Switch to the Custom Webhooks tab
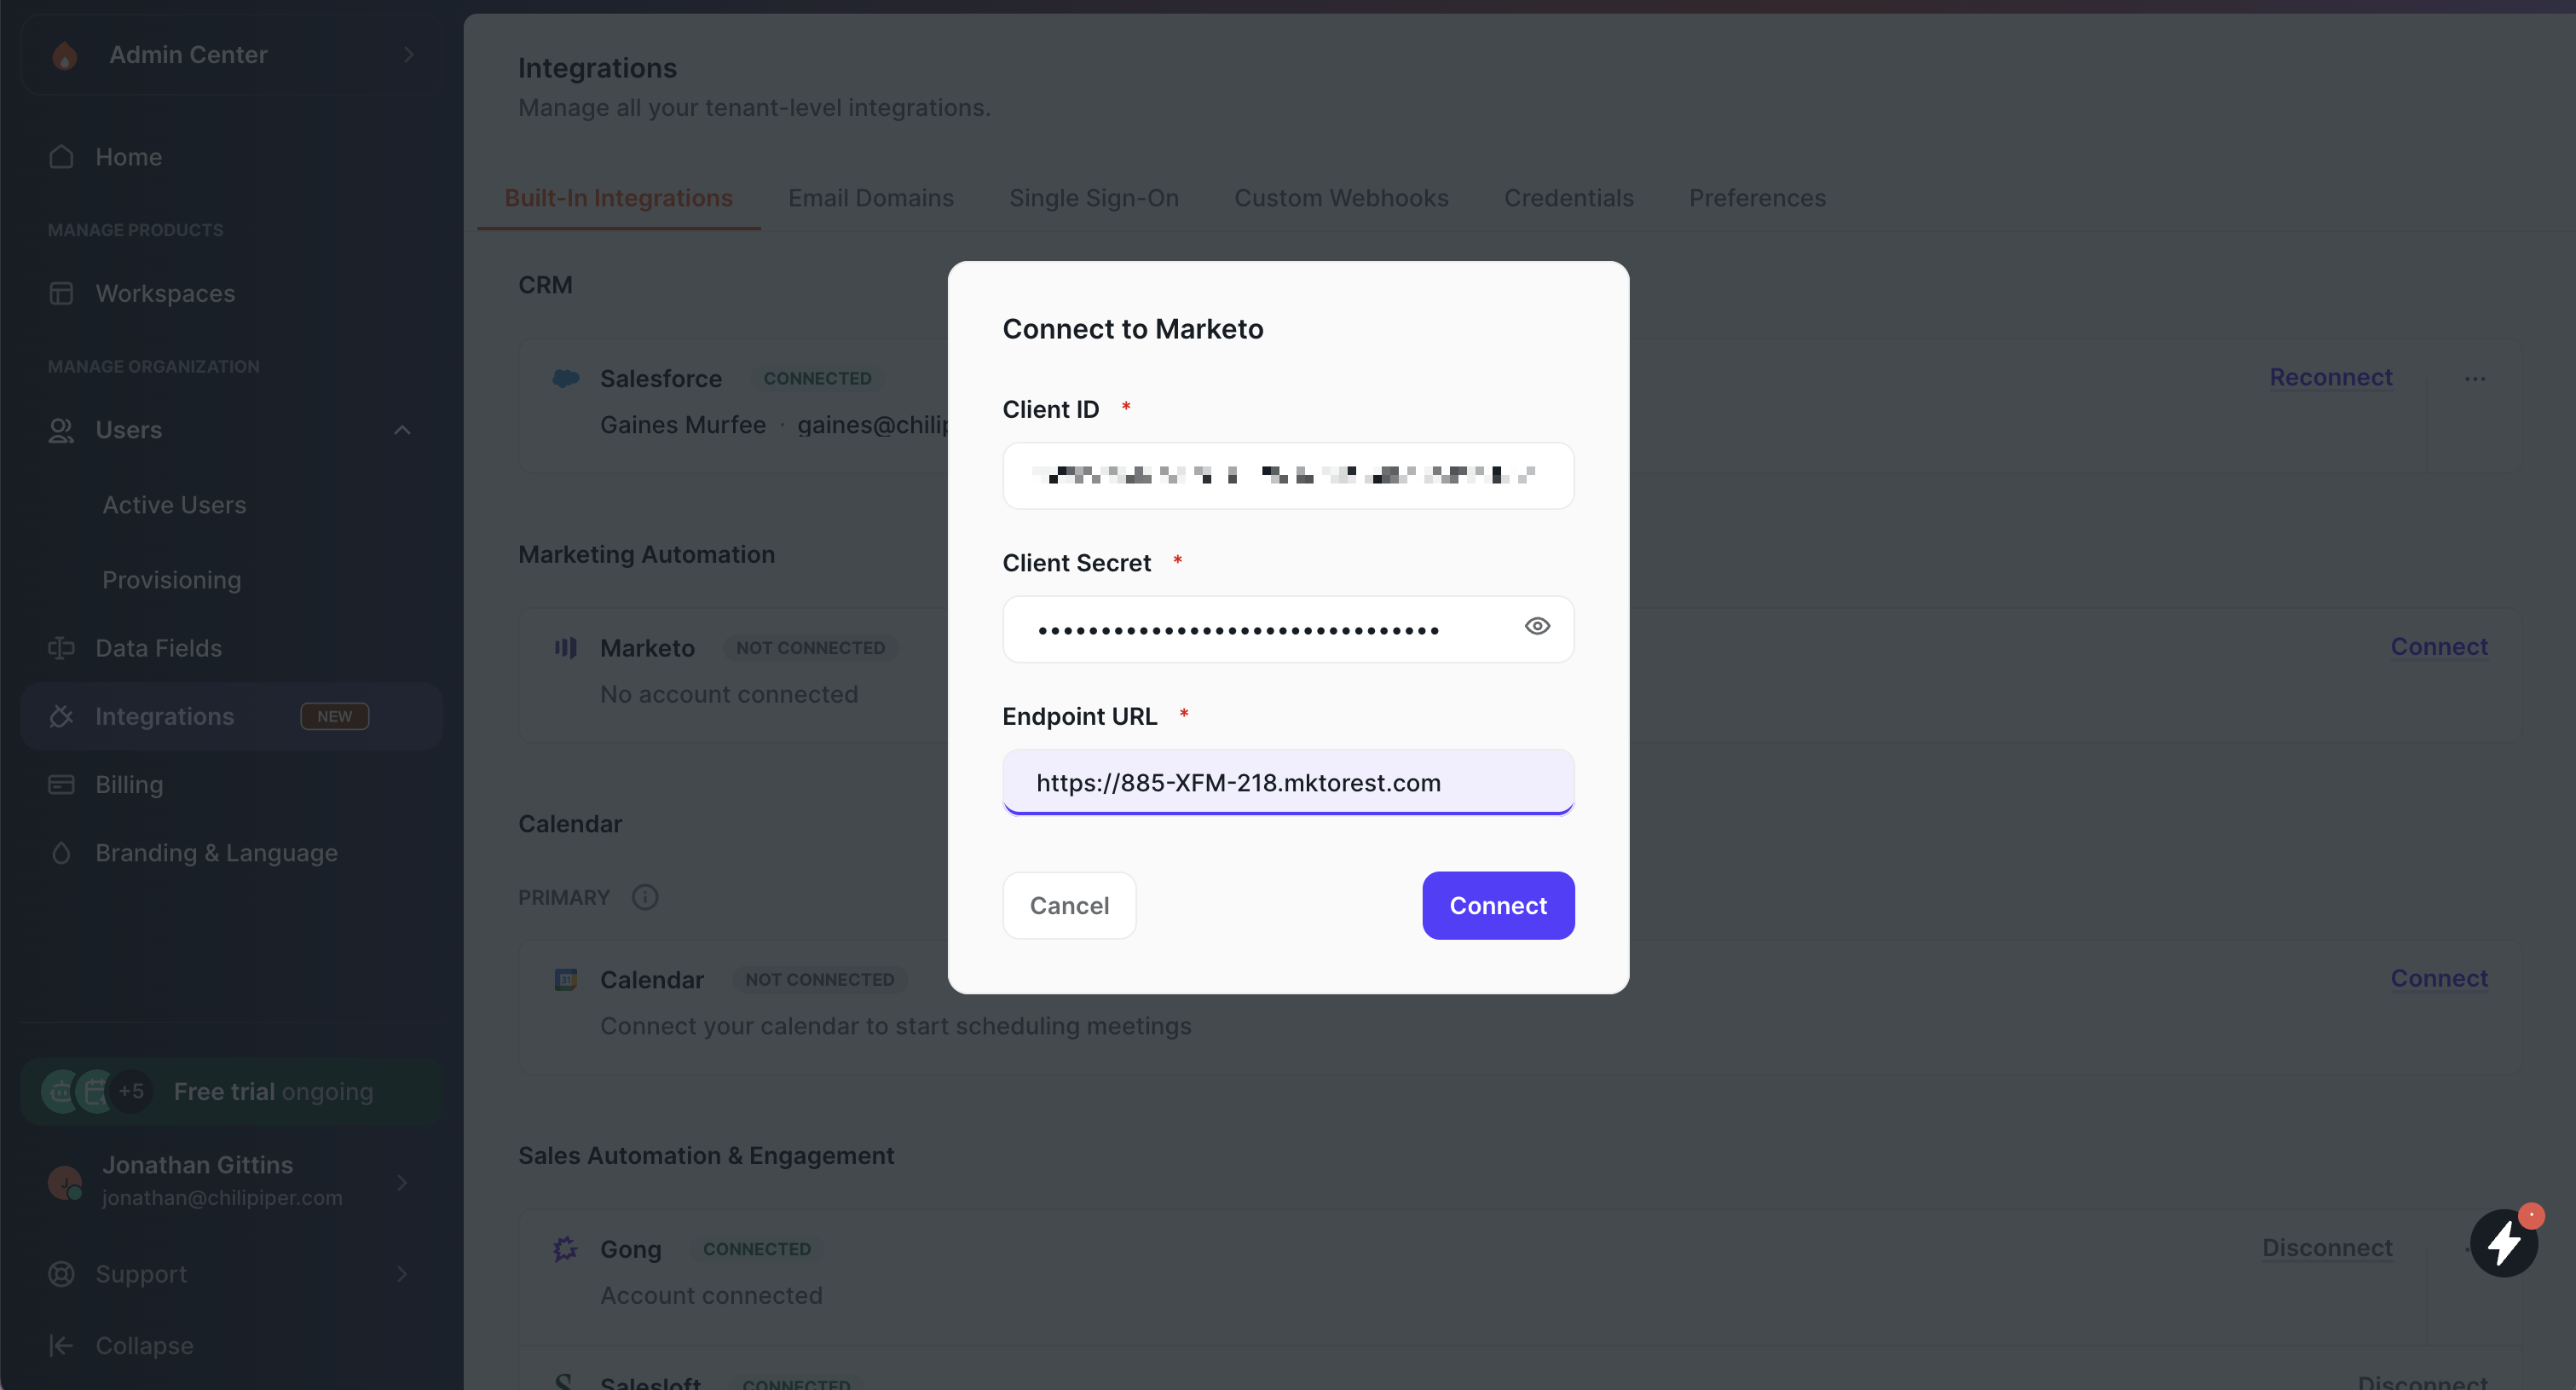Screen dimensions: 2576x1390 click(x=1340, y=198)
